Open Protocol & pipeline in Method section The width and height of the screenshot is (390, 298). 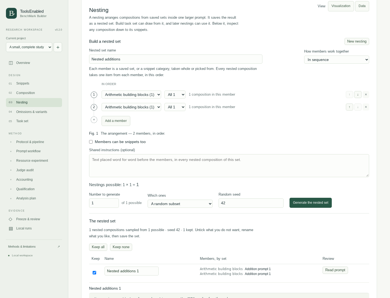34,142
